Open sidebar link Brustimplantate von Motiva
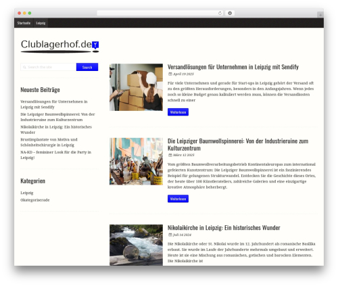 (49, 142)
